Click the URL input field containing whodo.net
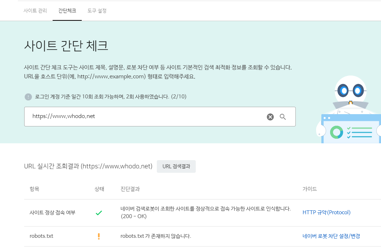The width and height of the screenshot is (381, 249). [x=160, y=117]
